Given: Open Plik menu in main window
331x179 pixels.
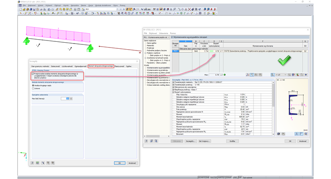Looking at the screenshot, I should 24,6.
